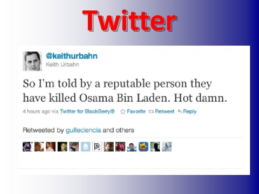Click the Reply text link
This screenshot has height=194, width=259.
(190, 112)
